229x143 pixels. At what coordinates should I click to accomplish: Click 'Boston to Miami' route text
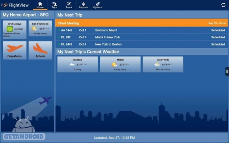pos(106,30)
